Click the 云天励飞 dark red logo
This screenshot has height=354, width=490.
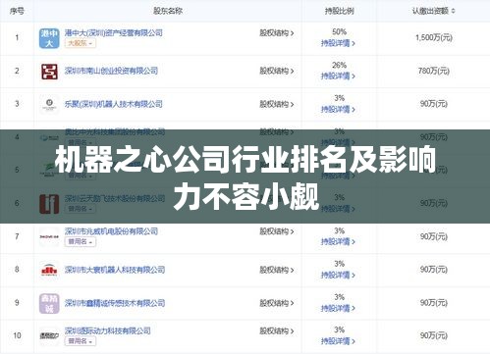click(x=49, y=204)
